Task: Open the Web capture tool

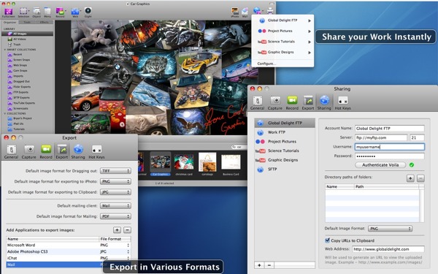Action: click(75, 12)
